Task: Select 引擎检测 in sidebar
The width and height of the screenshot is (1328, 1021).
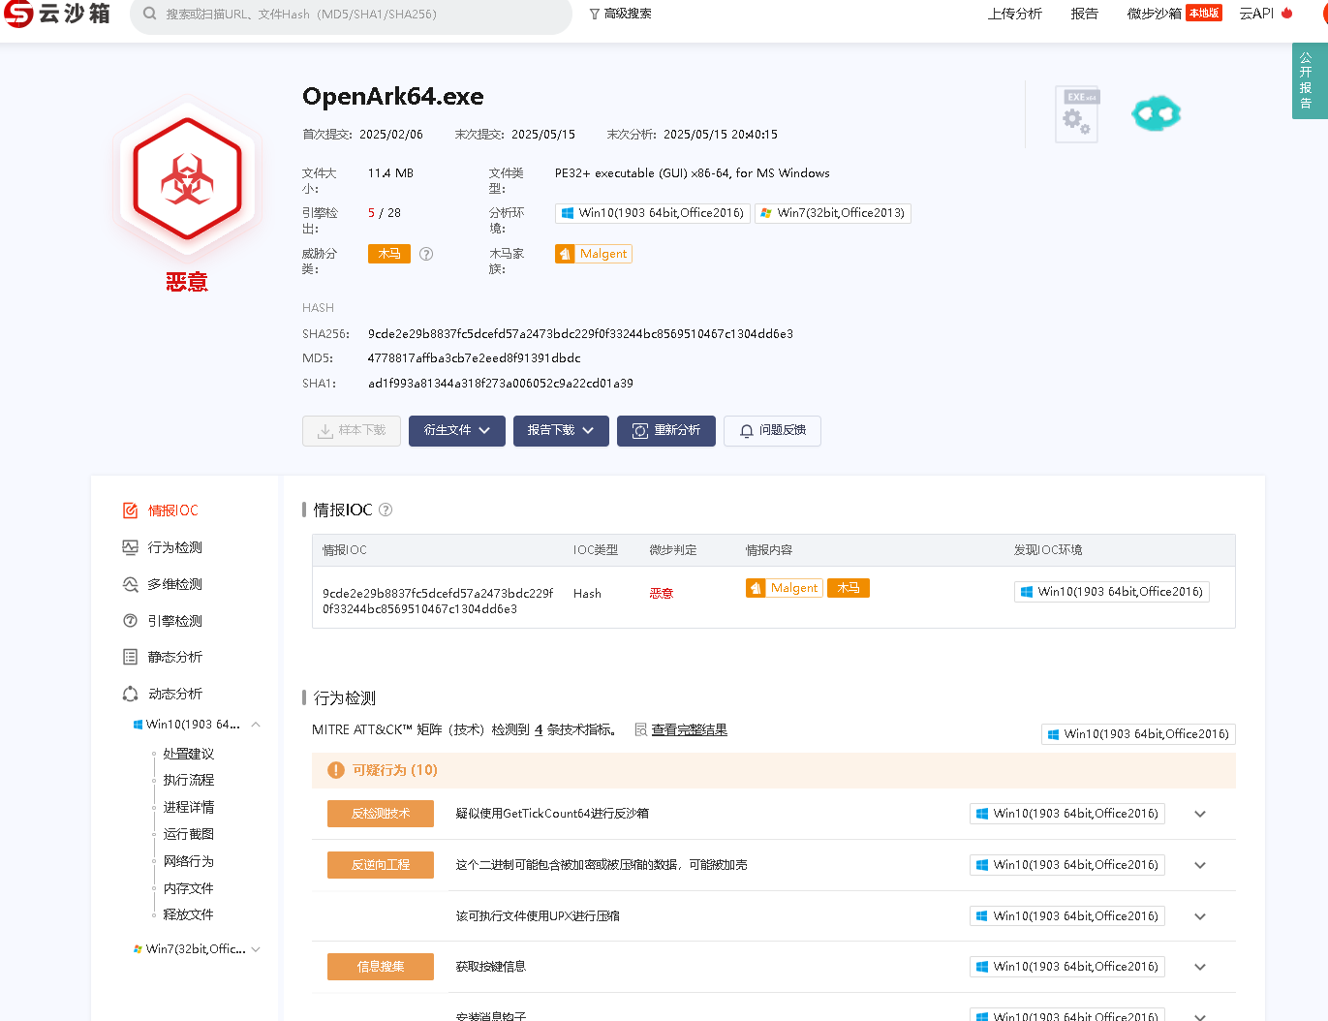Action: 174,621
